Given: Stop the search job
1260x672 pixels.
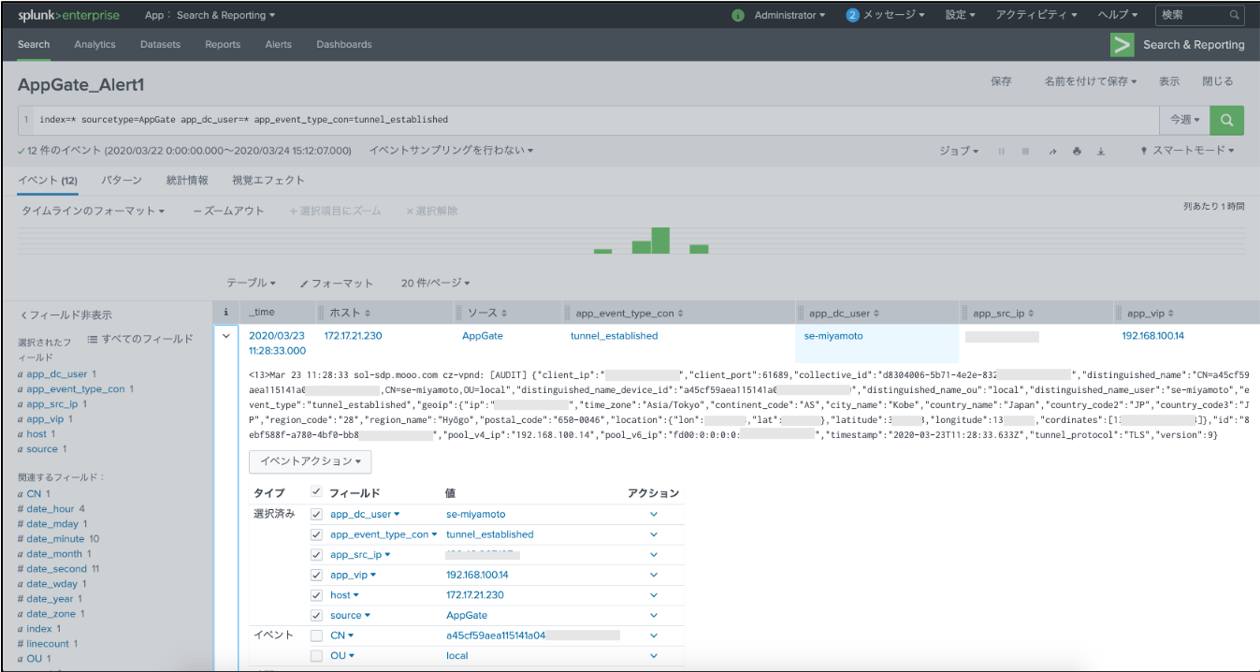Looking at the screenshot, I should click(1025, 151).
